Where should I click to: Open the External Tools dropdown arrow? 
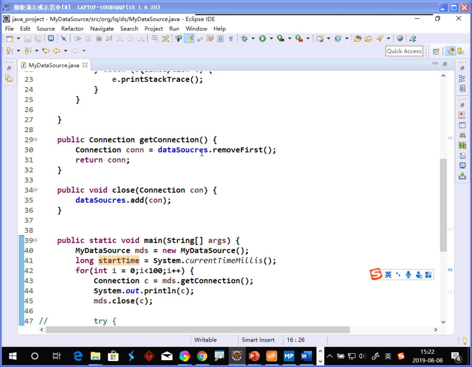(308, 38)
